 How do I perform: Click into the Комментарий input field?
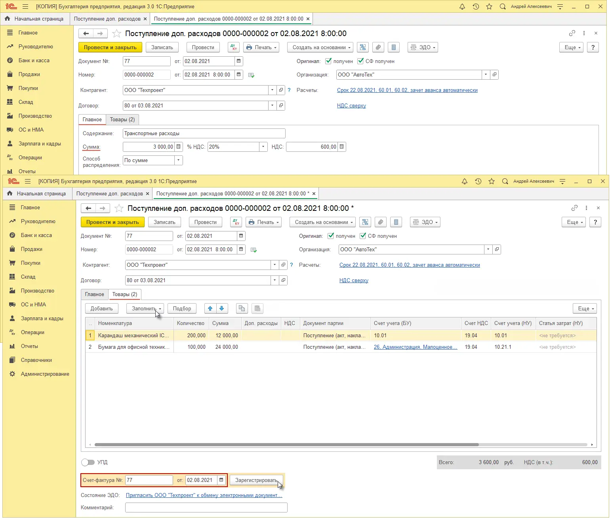[x=206, y=507]
